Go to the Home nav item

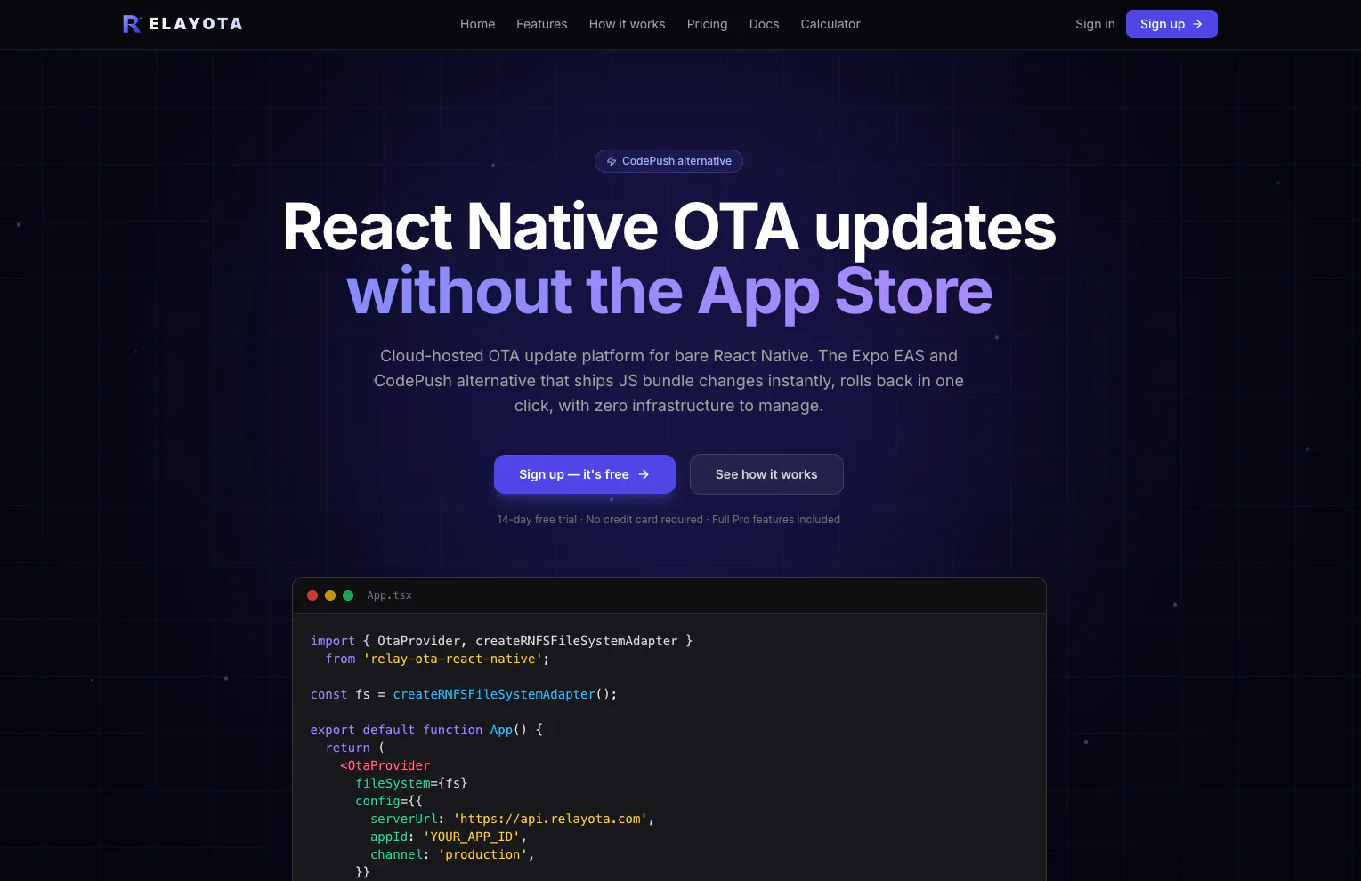click(477, 24)
